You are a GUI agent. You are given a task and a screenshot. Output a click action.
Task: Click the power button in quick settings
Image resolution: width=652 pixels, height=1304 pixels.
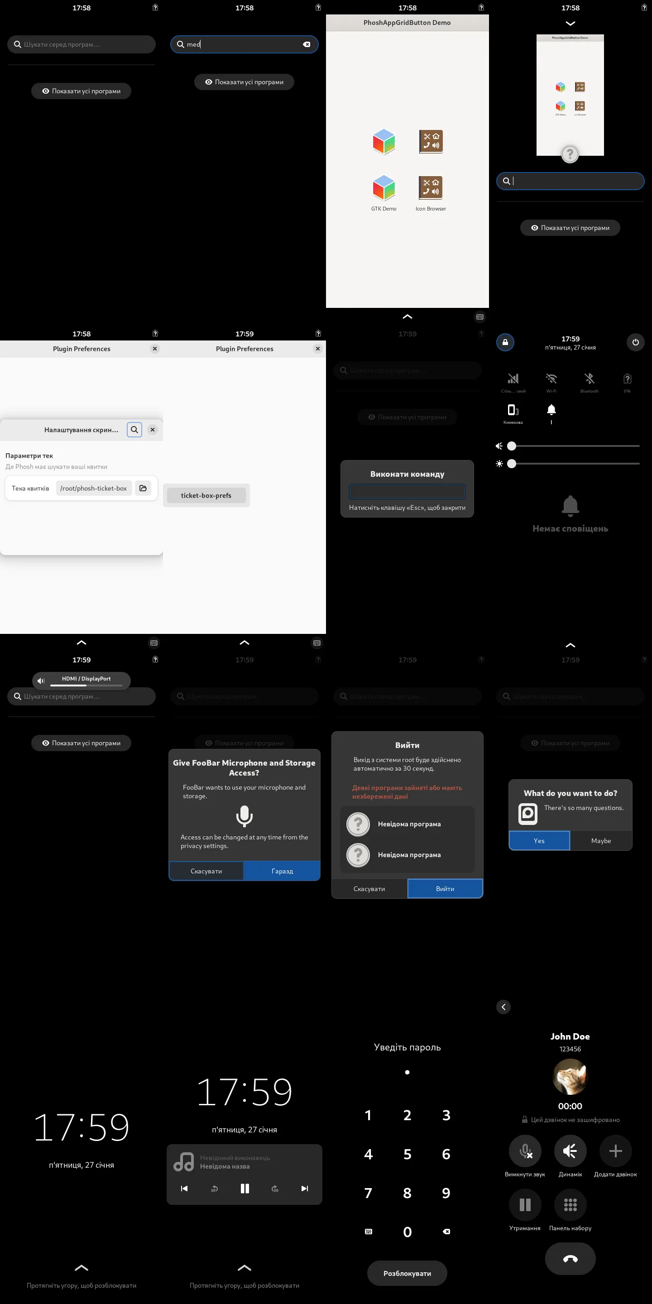click(x=635, y=342)
